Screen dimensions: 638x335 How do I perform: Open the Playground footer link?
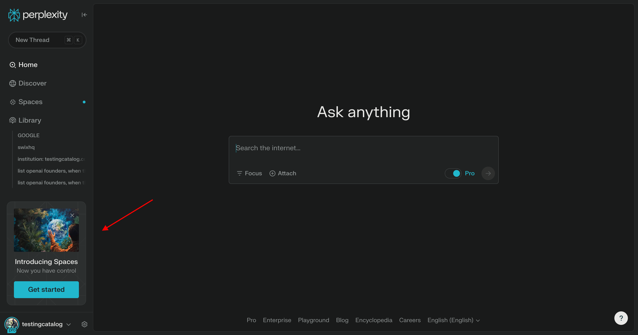click(x=313, y=320)
